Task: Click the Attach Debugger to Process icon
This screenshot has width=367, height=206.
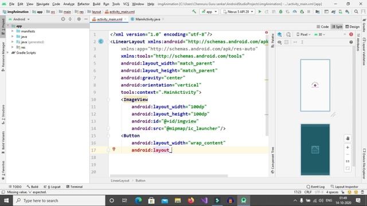Action: click(302, 11)
